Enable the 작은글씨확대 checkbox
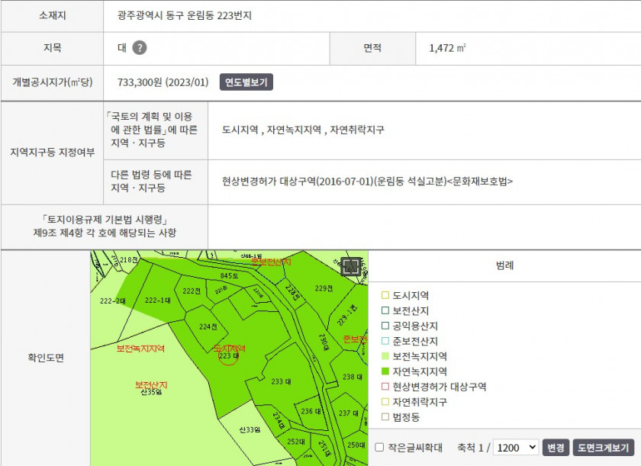641x466 pixels. pos(380,448)
